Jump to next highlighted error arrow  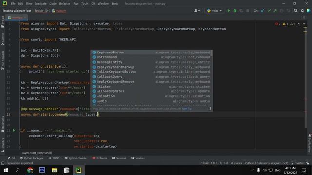(x=304, y=24)
